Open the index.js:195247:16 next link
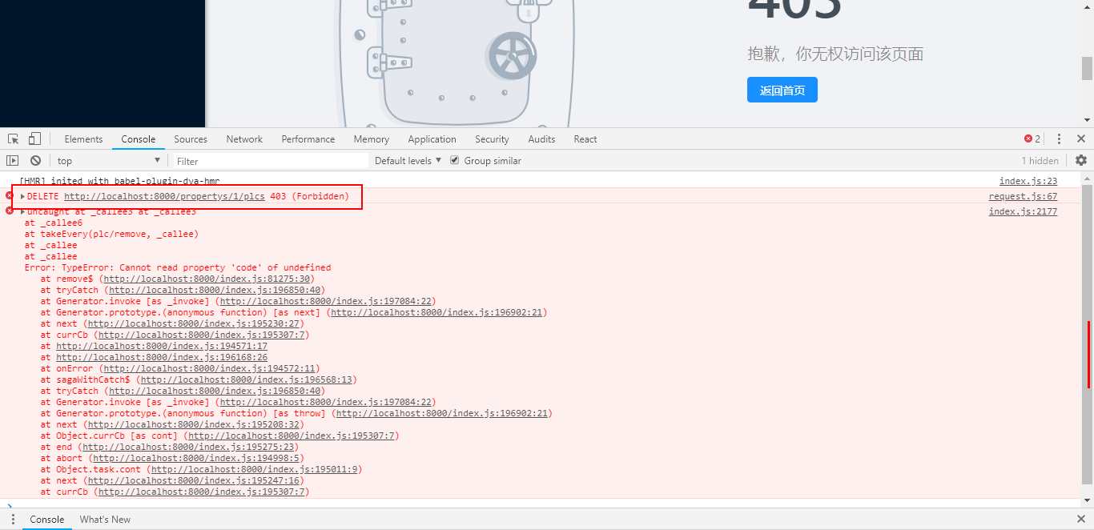1094x530 pixels. (x=195, y=480)
